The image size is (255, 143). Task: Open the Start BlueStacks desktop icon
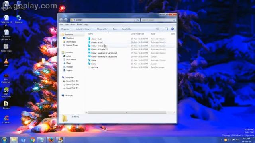(x=6, y=93)
